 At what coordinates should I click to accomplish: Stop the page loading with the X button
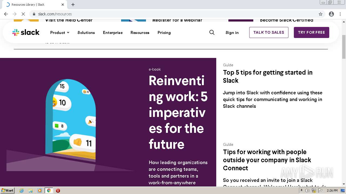[x=23, y=14]
